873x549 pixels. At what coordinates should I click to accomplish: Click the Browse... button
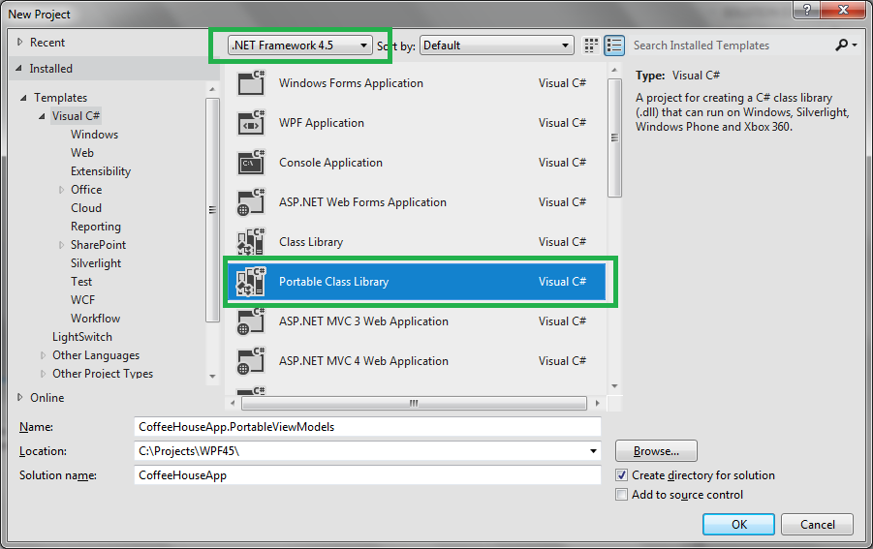(656, 451)
